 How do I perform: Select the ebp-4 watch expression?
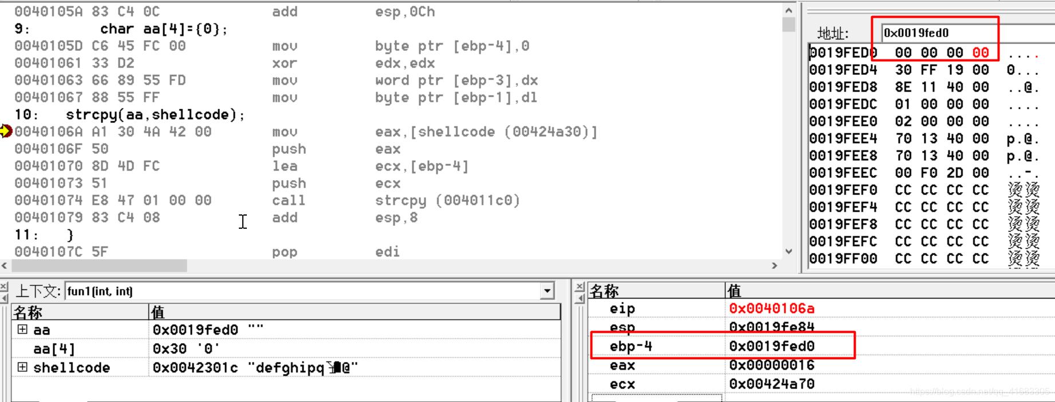click(631, 346)
